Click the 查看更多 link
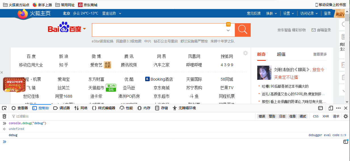The height and width of the screenshot is (161, 350). (320, 54)
